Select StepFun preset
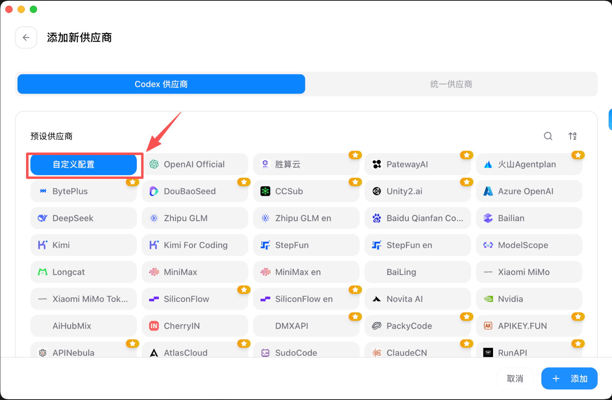612x400 pixels. pyautogui.click(x=306, y=245)
